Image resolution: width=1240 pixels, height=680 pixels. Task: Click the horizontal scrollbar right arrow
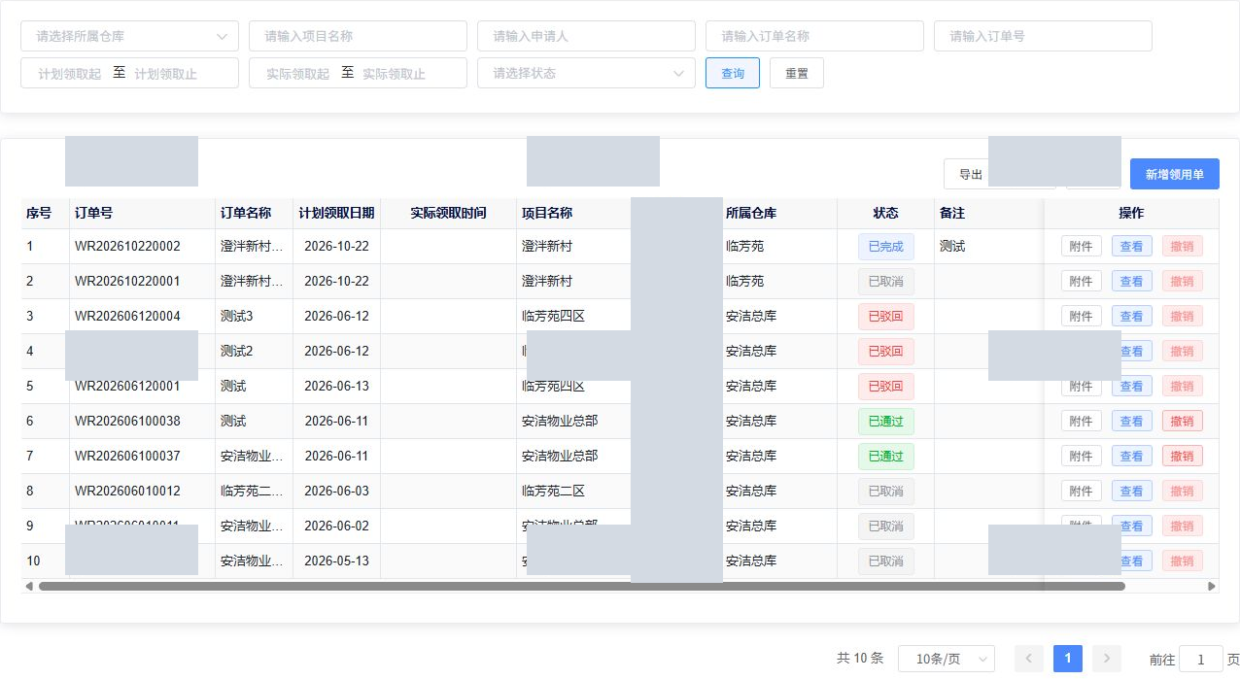(x=1212, y=587)
